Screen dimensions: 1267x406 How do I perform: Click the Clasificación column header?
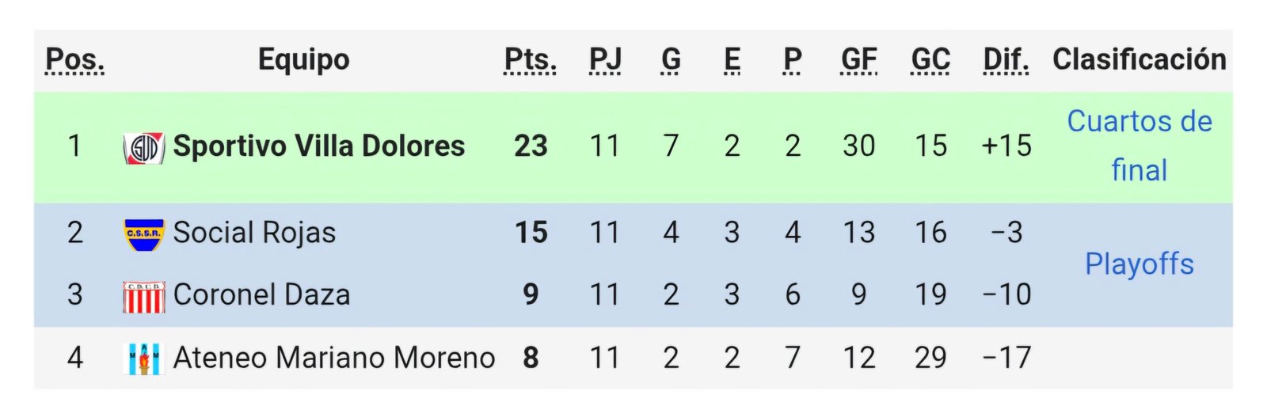(x=1139, y=60)
